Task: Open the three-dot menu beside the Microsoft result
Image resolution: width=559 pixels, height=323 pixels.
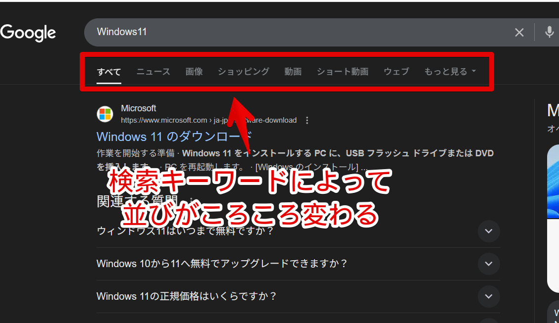Action: pos(307,120)
